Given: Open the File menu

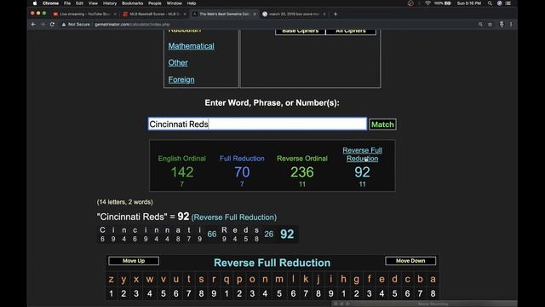Looking at the screenshot, I should click(x=67, y=3).
